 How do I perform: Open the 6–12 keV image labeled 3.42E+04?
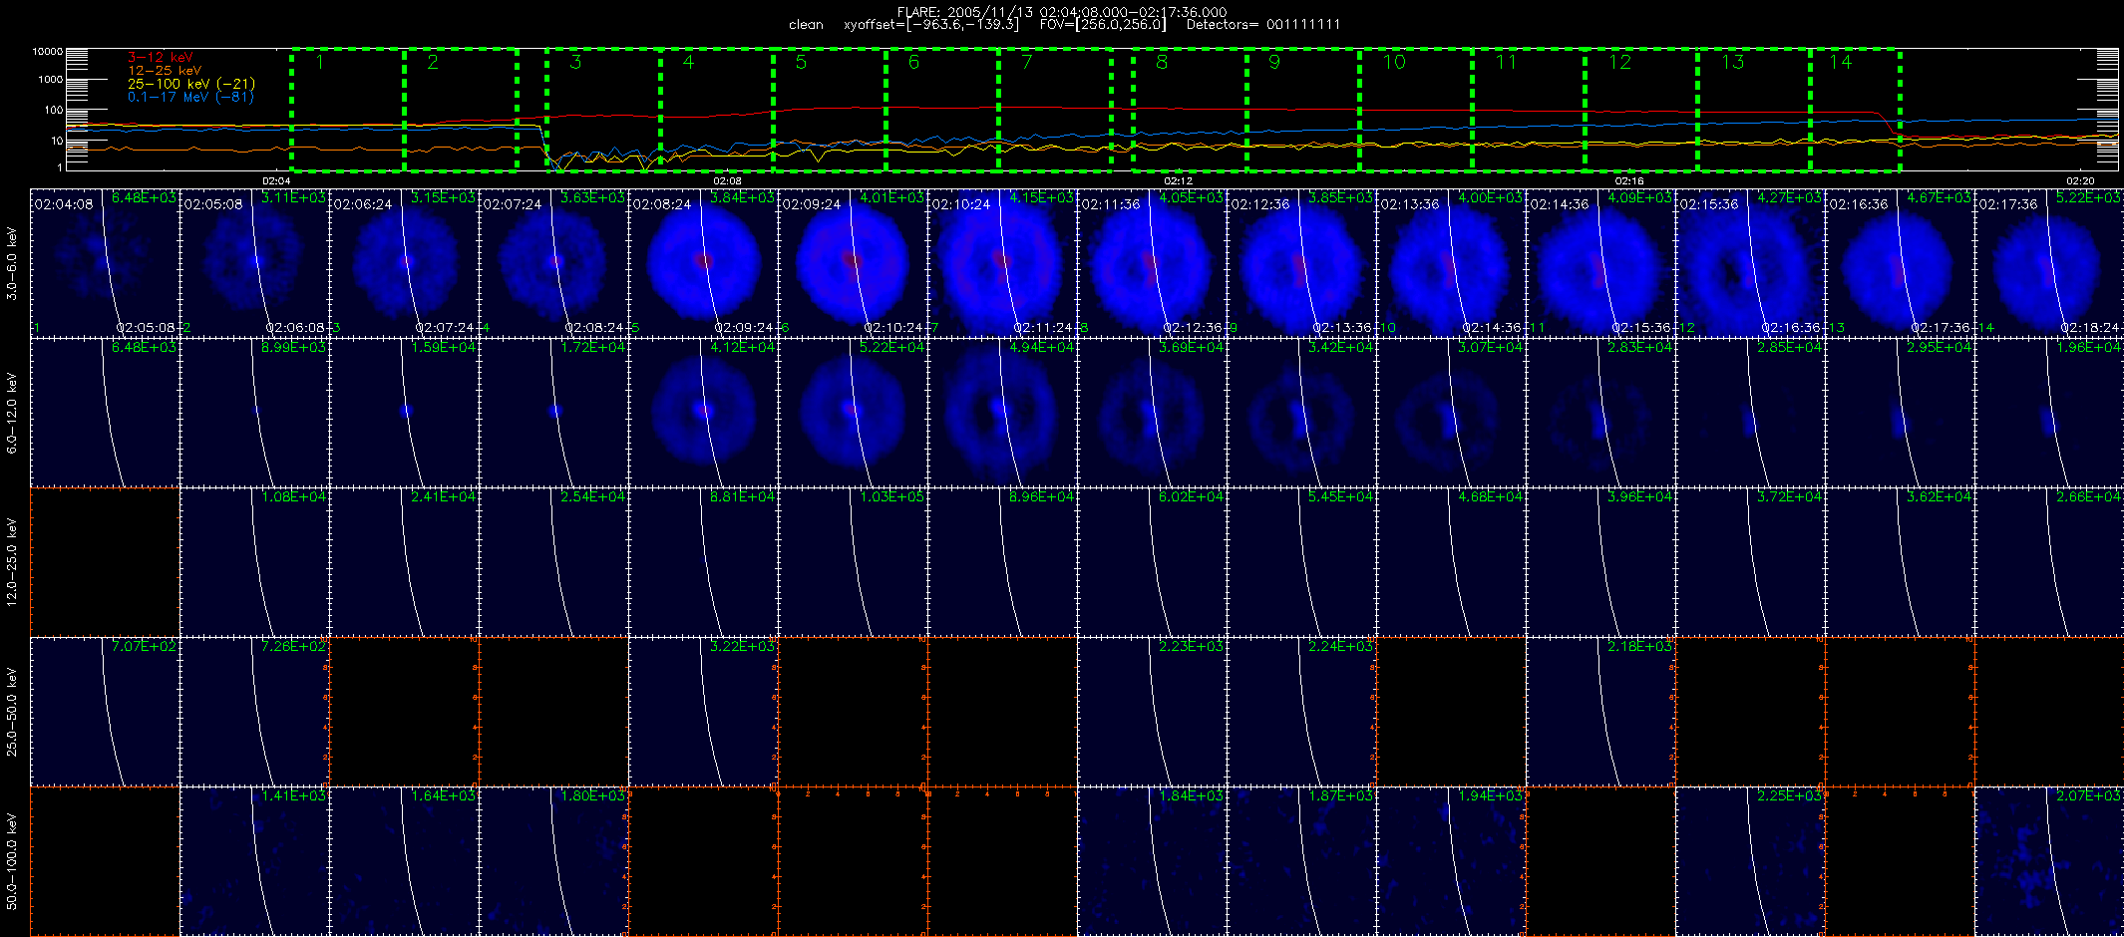1301,412
